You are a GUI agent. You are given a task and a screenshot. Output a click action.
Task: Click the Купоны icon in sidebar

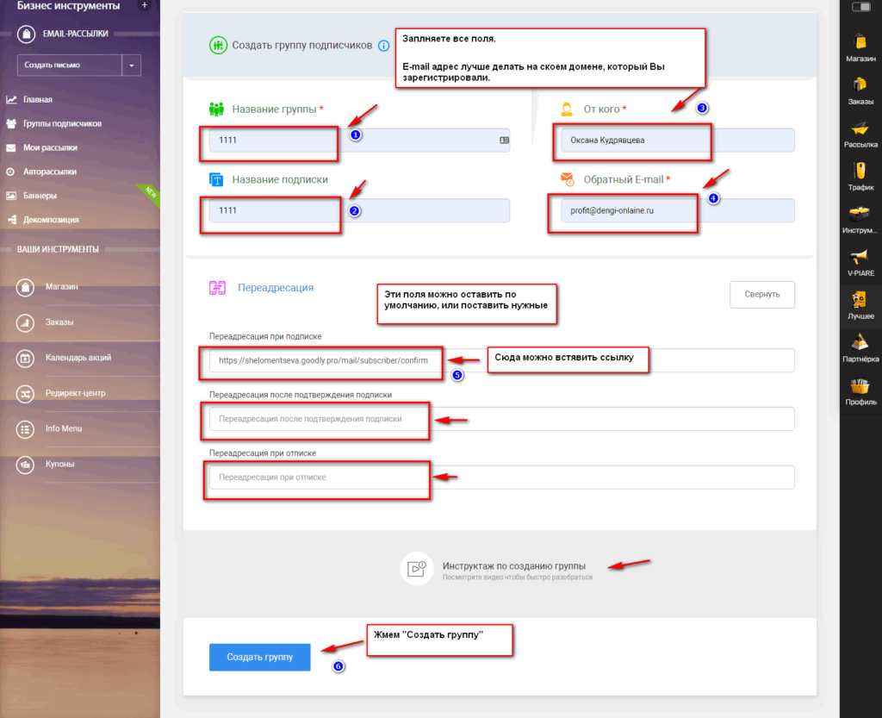point(25,465)
